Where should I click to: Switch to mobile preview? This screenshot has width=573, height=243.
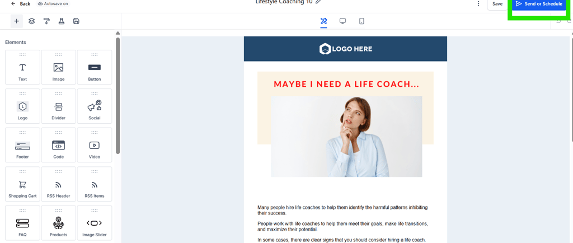click(361, 21)
